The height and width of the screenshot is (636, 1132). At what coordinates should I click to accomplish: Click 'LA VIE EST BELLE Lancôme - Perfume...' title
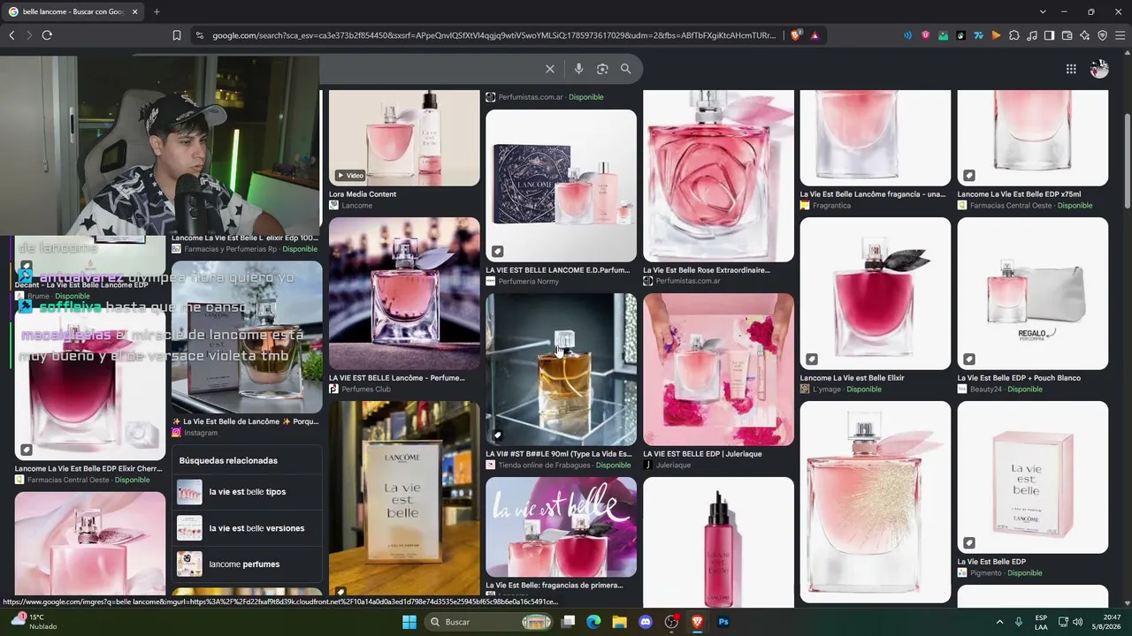397,378
